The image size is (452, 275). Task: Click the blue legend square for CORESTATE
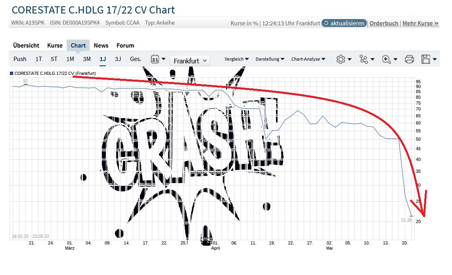tap(11, 73)
